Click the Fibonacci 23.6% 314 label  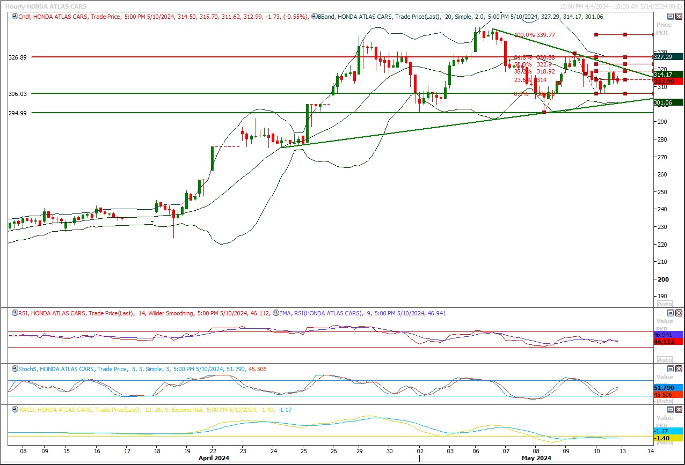click(530, 80)
